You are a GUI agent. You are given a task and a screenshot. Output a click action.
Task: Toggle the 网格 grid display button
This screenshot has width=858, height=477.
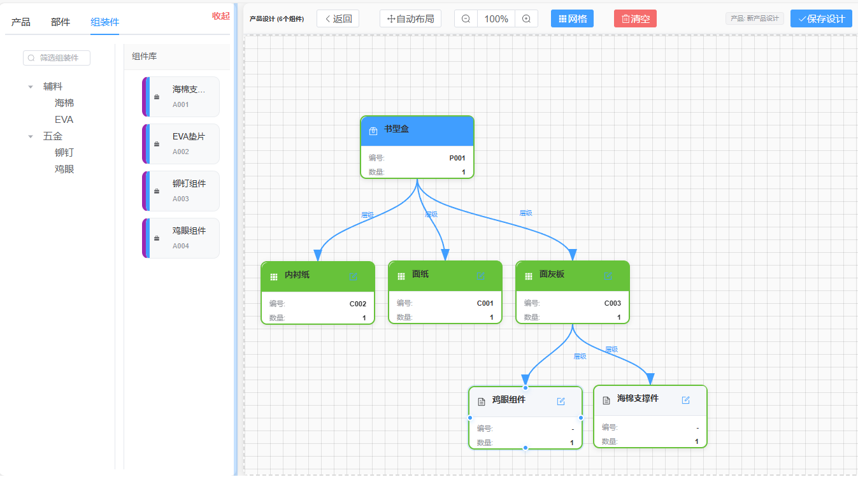tap(572, 19)
